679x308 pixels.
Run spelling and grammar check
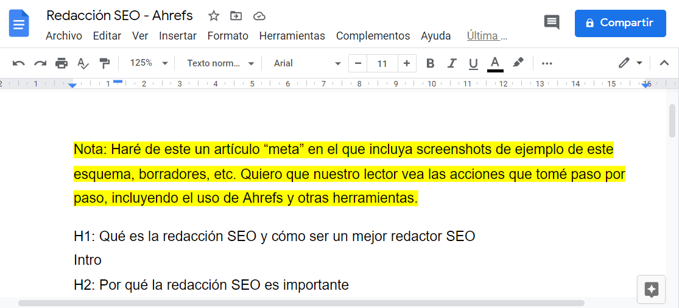(83, 63)
